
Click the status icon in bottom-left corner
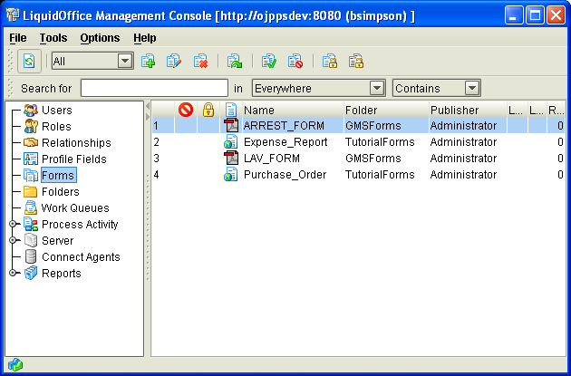tap(15, 365)
